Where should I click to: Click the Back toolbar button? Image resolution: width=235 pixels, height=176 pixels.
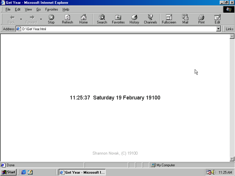pyautogui.click(x=11, y=19)
